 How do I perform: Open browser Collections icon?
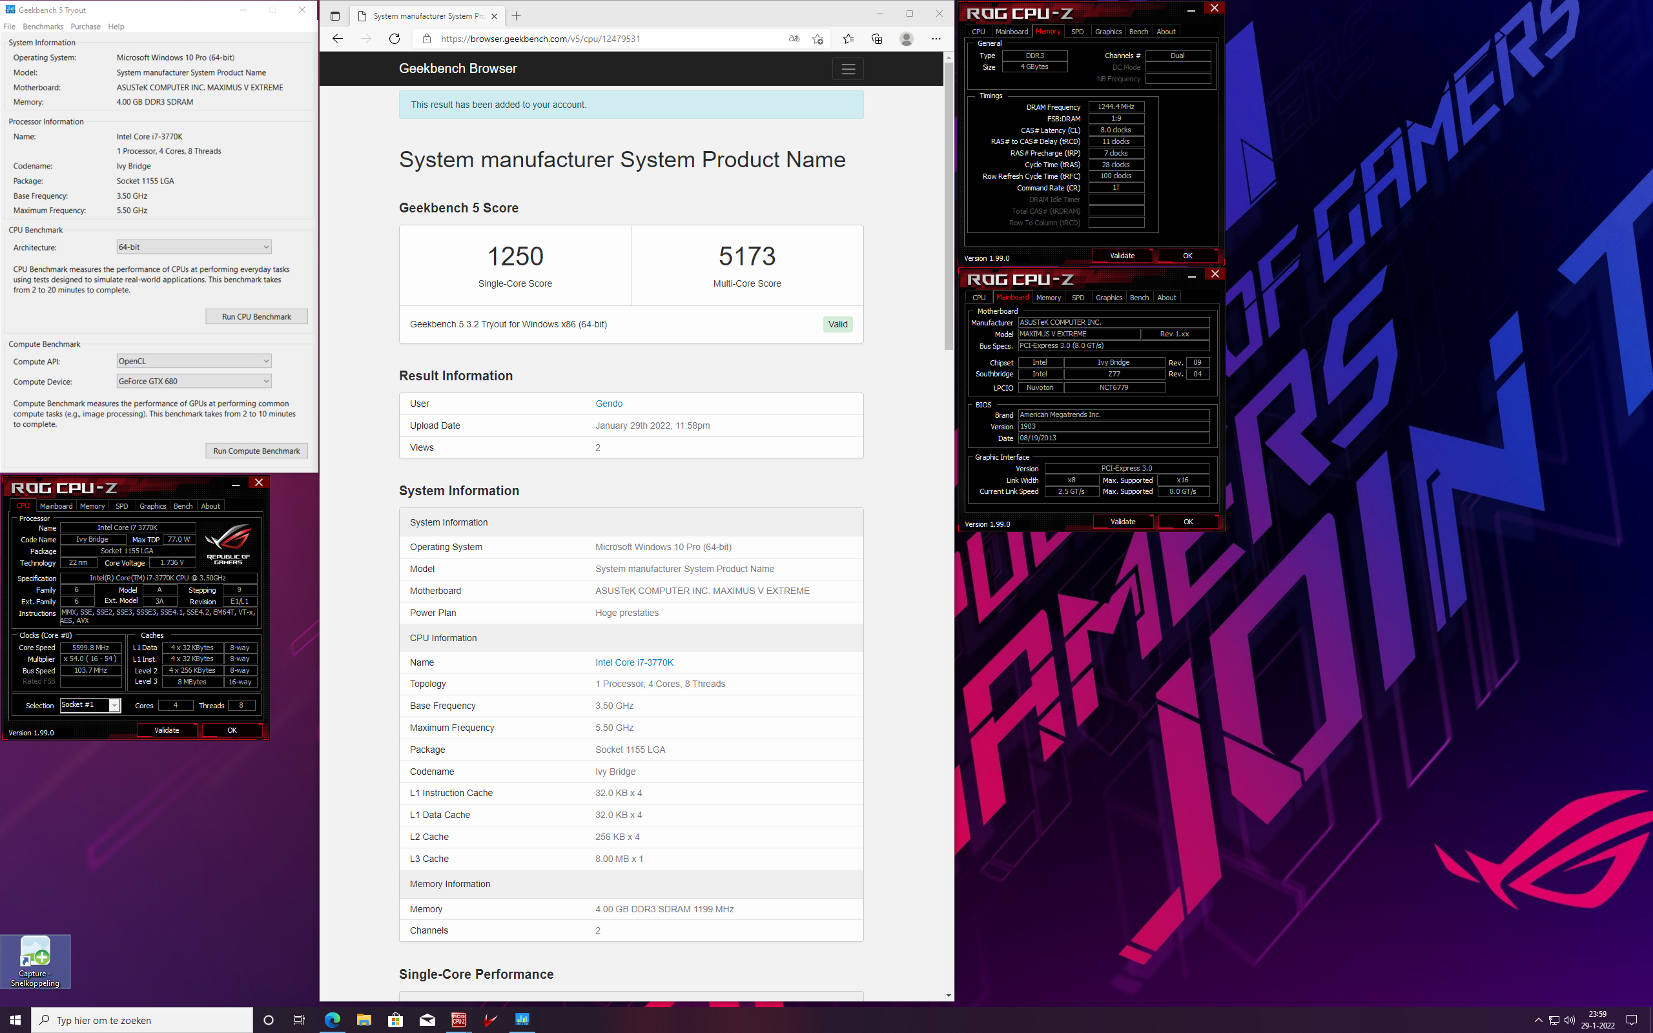[x=877, y=39]
